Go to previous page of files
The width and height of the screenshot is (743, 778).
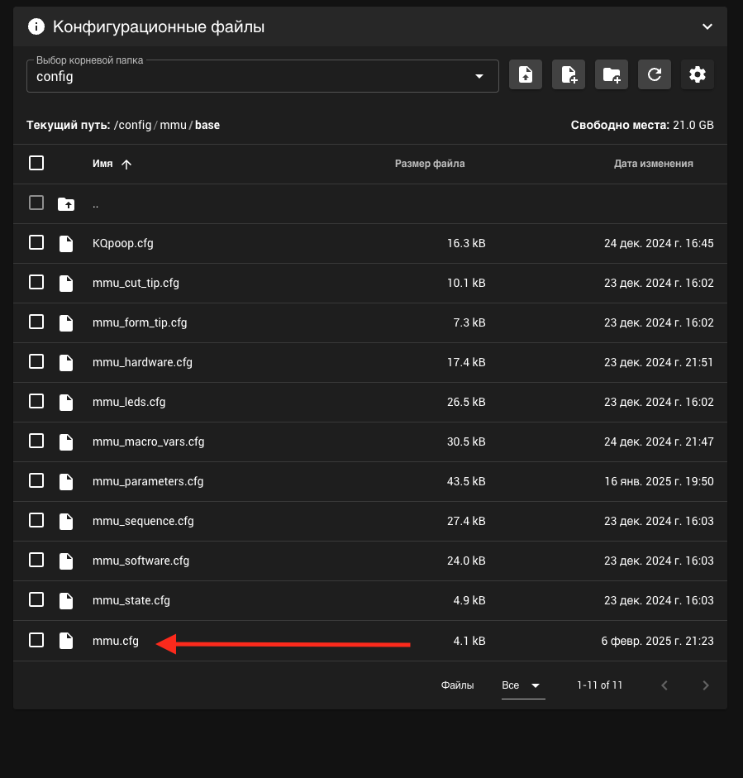coord(664,685)
